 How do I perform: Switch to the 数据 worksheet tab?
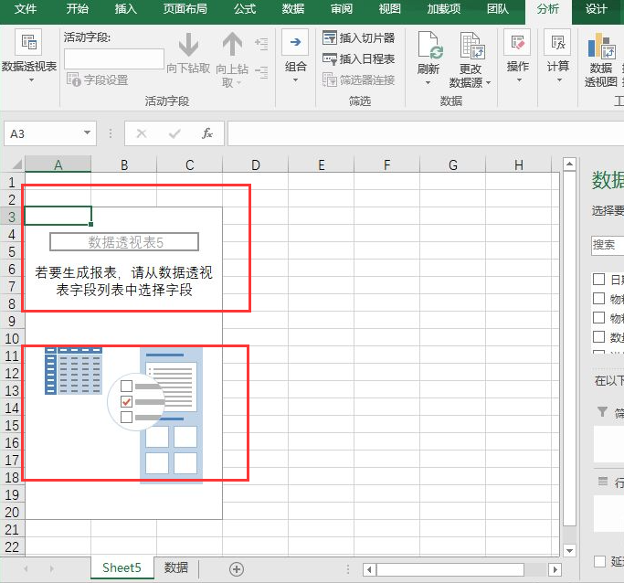coord(176,567)
